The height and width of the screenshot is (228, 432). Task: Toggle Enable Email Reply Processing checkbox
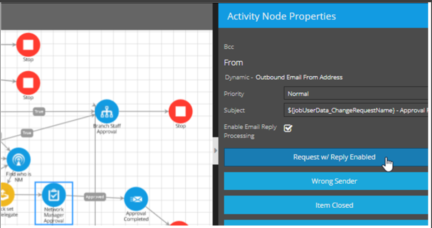288,128
